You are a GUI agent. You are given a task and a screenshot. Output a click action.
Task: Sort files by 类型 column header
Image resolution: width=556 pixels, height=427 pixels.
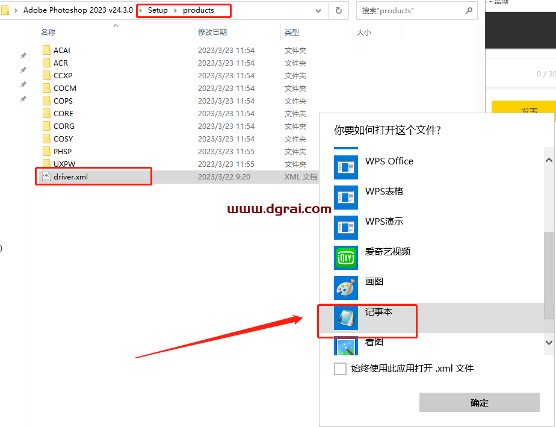point(292,33)
